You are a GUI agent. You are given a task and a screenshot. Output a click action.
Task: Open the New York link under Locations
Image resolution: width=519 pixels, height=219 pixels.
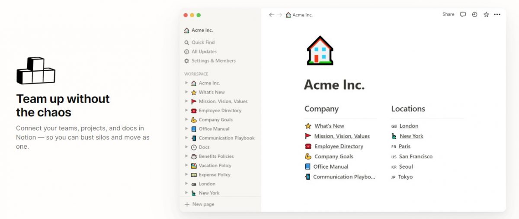(x=411, y=136)
